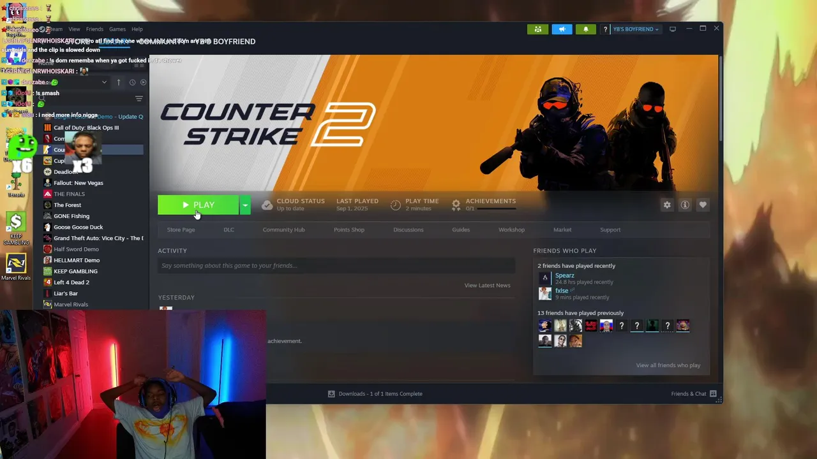Click the ready-to-play filter icon

tap(143, 82)
